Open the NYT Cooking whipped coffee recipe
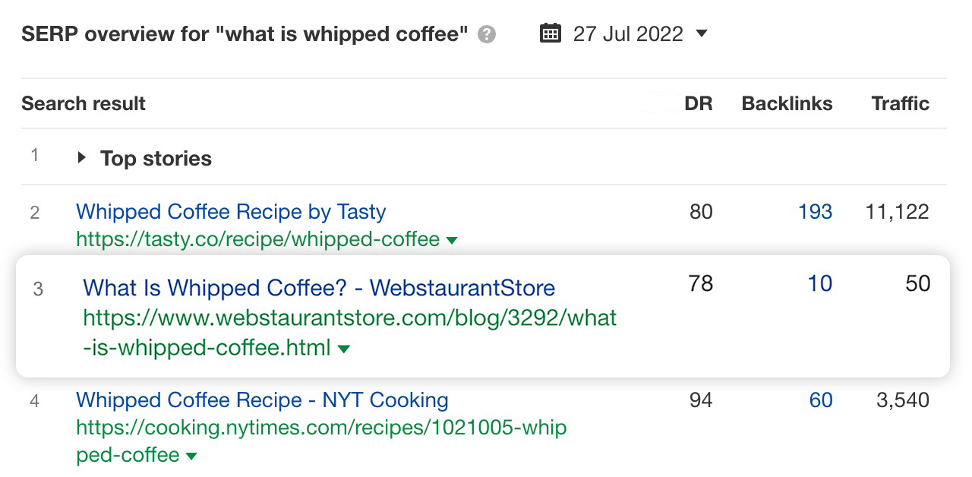This screenshot has width=972, height=477. [261, 400]
